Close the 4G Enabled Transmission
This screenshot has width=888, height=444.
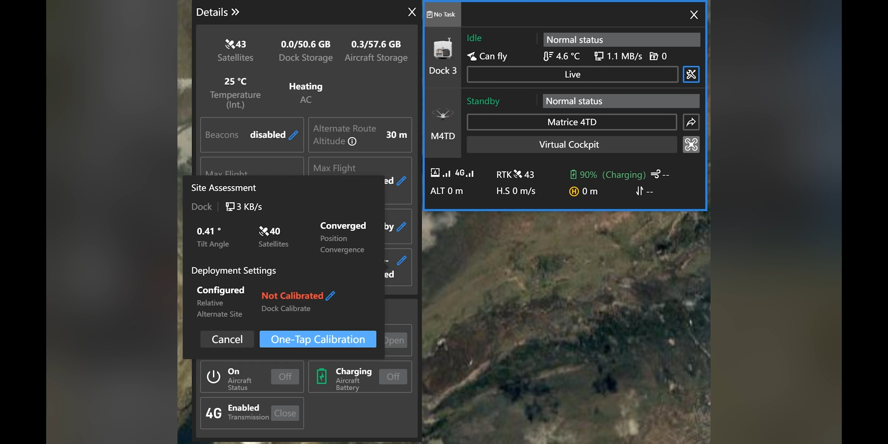point(285,413)
